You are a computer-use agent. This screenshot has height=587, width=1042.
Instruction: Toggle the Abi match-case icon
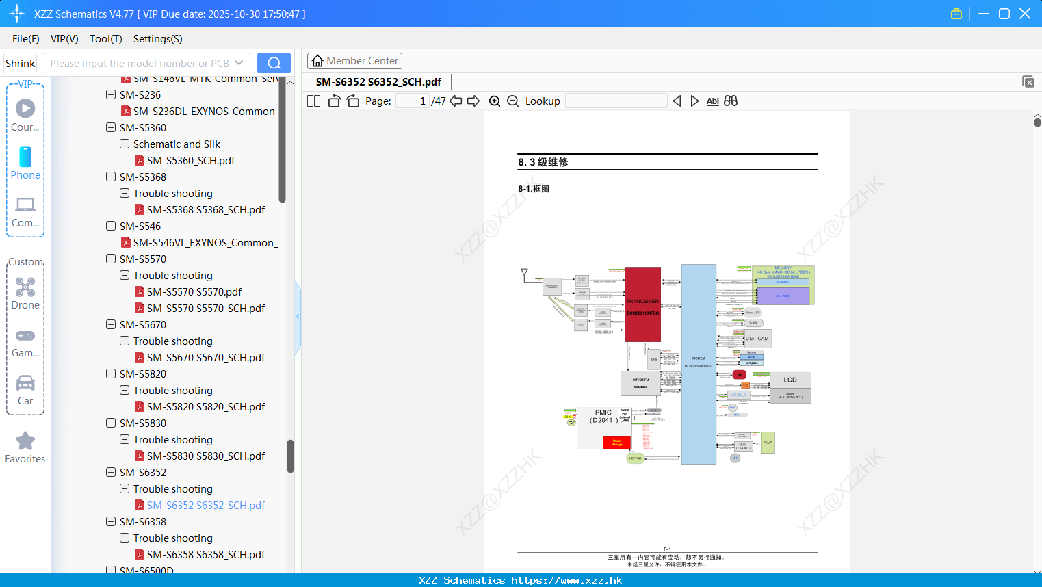[712, 101]
